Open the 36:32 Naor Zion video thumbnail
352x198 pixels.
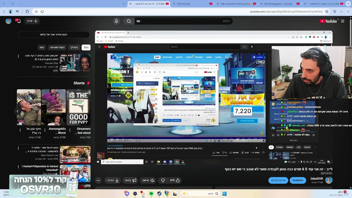coord(75,155)
